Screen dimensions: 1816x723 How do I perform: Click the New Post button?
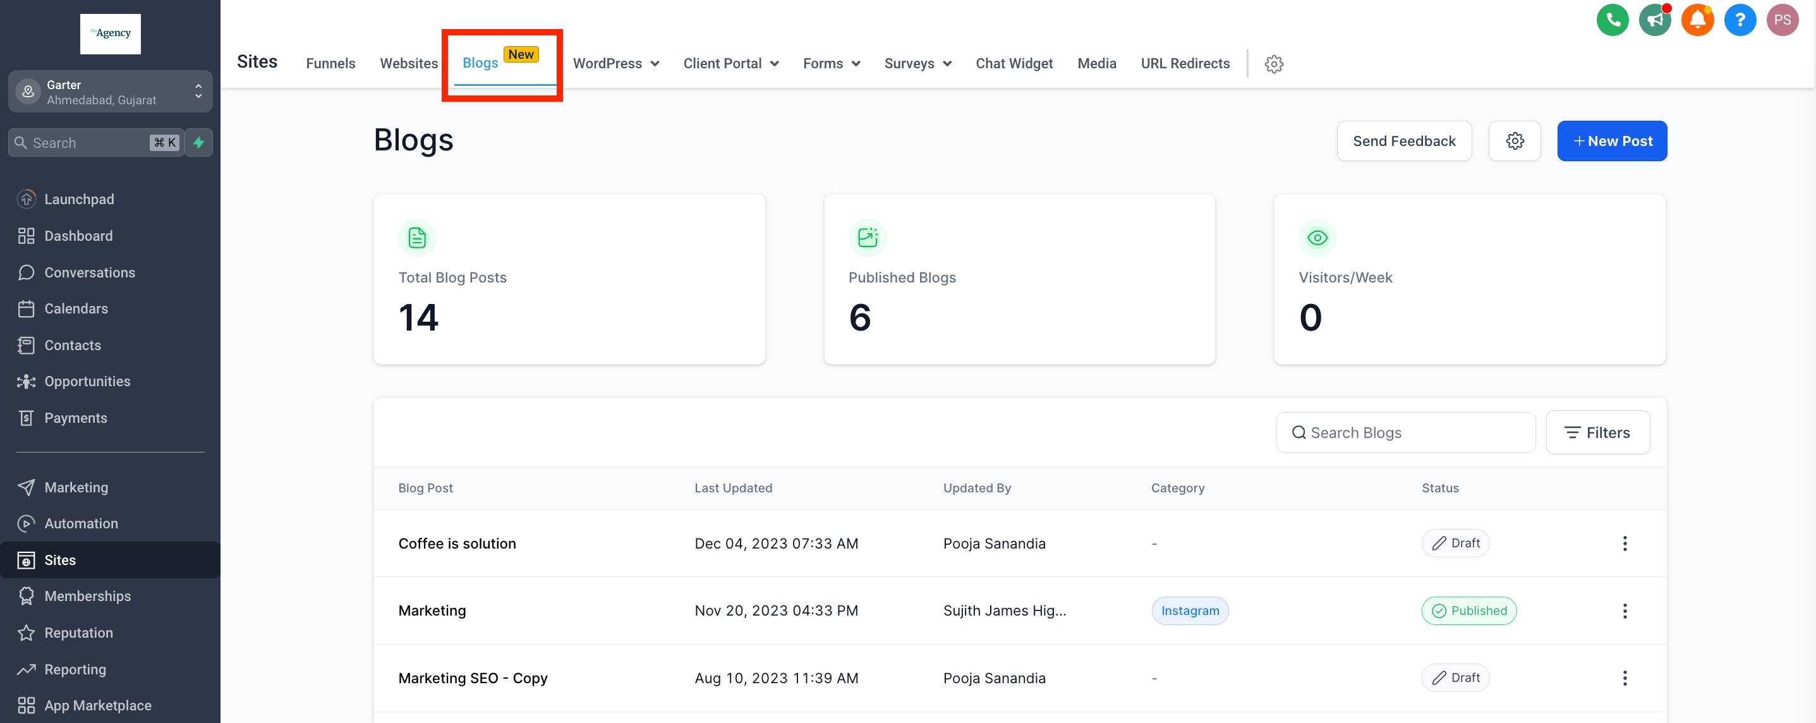[1611, 141]
